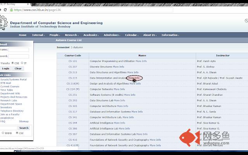Click the sidebar search text box
248x155 pixels.
tap(9, 128)
